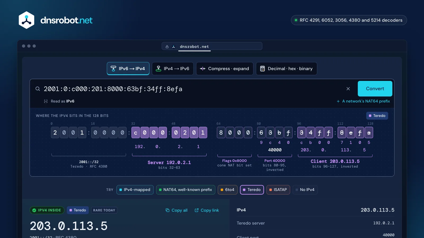Try the 6to4 example chip
The width and height of the screenshot is (424, 238).
pyautogui.click(x=227, y=190)
